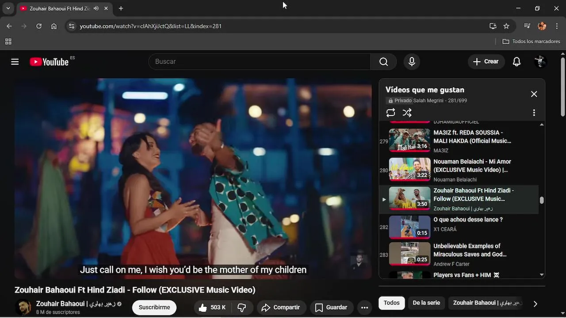Viewport: 566px width, 318px height.
Task: Dislike the video with thumbs down
Action: click(x=242, y=307)
